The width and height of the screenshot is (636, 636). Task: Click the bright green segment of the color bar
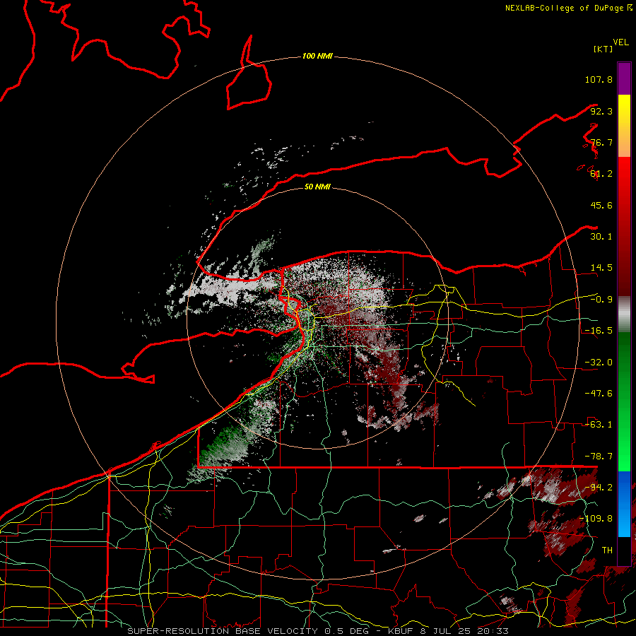click(624, 401)
